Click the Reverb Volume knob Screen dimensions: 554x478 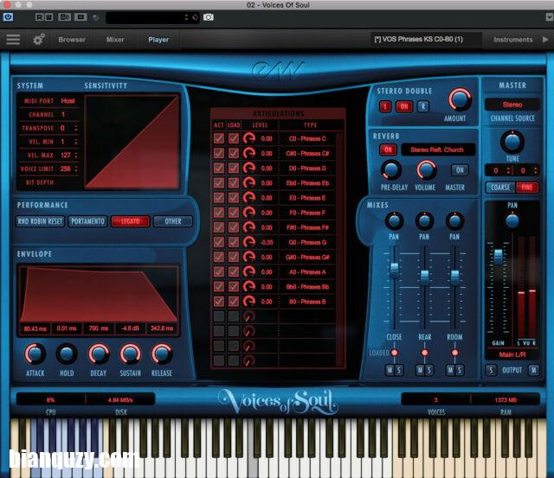click(x=426, y=170)
